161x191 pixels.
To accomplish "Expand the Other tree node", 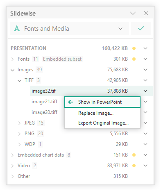I will point(12,176).
